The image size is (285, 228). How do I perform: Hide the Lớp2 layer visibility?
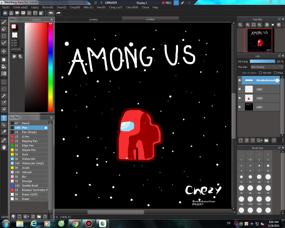(240, 98)
